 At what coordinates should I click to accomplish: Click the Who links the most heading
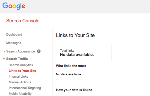tap(71, 66)
